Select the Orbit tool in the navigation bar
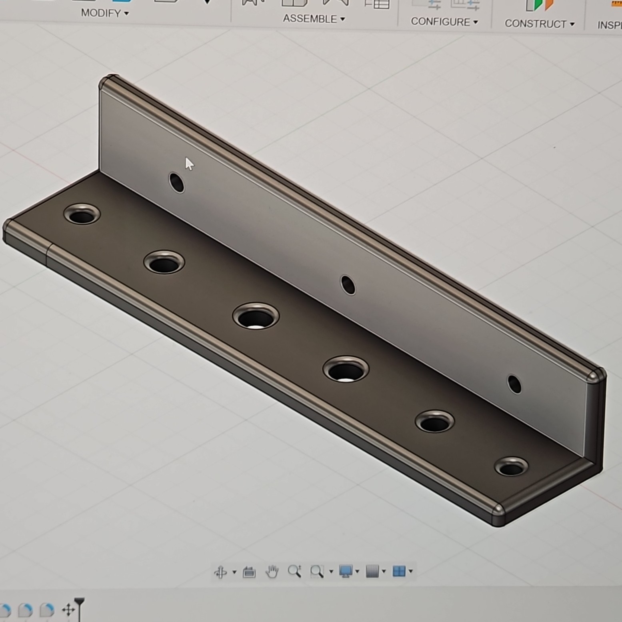This screenshot has width=622, height=622. tap(221, 571)
